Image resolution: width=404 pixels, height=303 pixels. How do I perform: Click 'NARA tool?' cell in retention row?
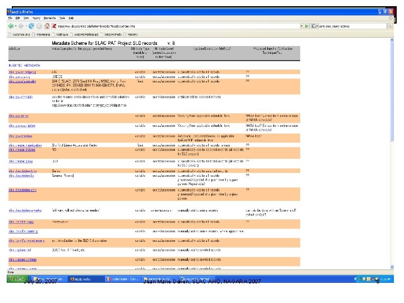(x=254, y=136)
